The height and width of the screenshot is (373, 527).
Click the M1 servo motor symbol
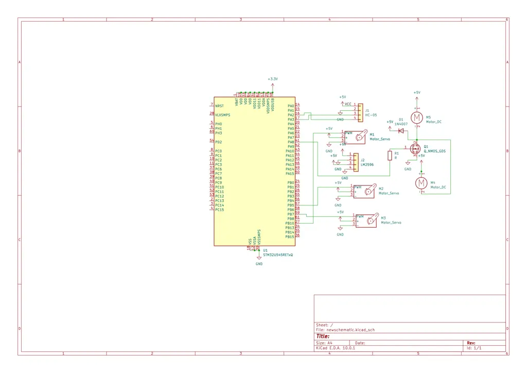click(x=356, y=137)
